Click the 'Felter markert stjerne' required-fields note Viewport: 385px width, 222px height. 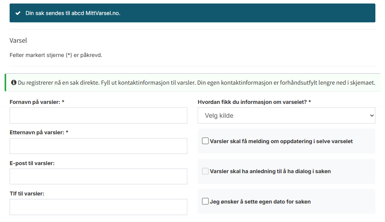point(56,55)
